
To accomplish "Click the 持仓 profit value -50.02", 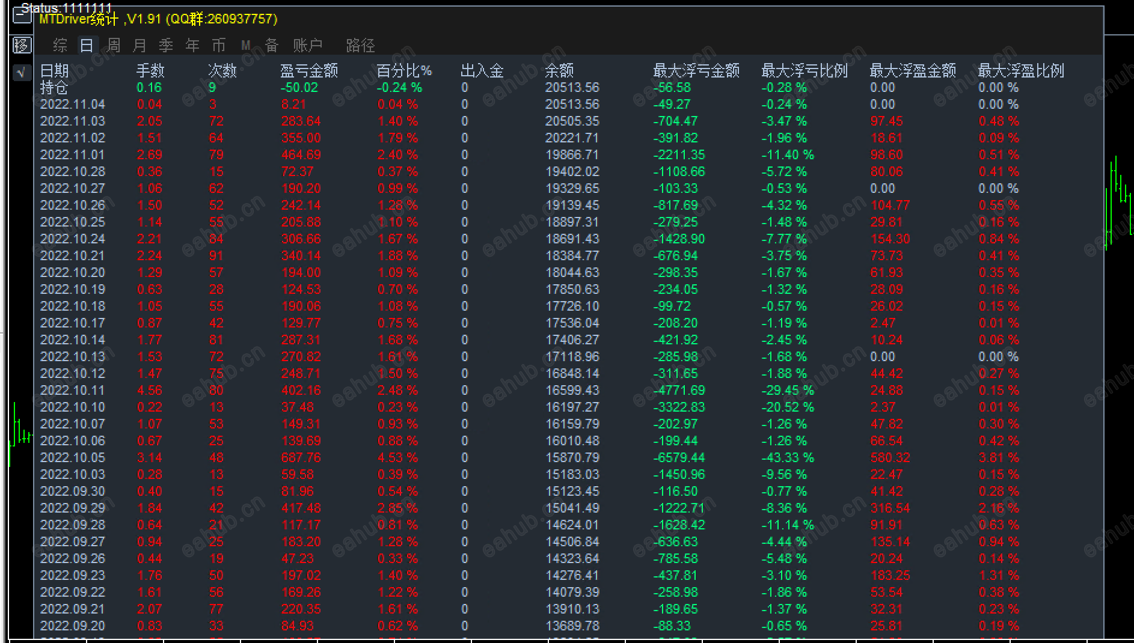I will click(299, 88).
